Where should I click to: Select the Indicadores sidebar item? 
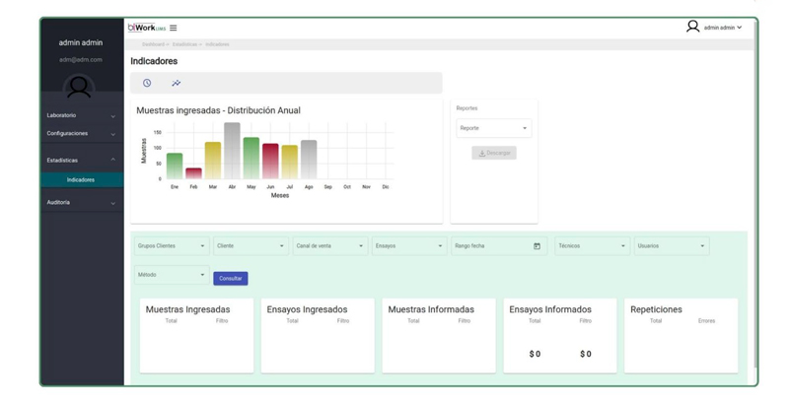tap(82, 180)
